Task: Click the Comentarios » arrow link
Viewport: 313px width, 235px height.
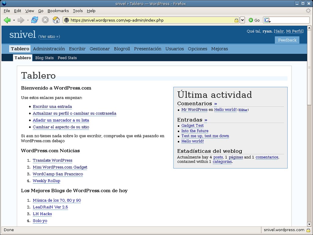Action: (x=216, y=104)
